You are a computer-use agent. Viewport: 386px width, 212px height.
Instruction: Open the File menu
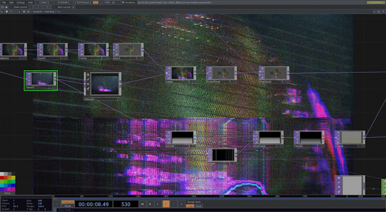click(4, 3)
